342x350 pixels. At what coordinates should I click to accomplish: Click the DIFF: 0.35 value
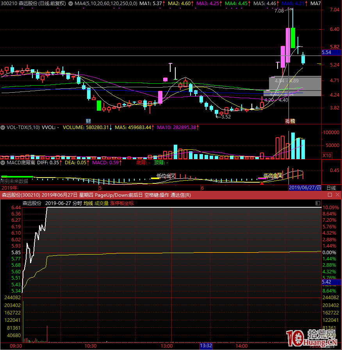point(48,163)
